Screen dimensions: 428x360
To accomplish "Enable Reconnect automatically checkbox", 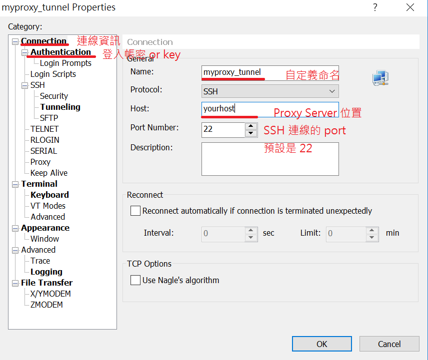I will coord(135,211).
